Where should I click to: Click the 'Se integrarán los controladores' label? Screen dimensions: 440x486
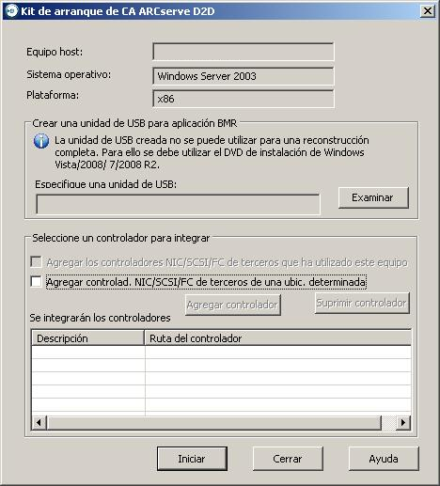[100, 318]
